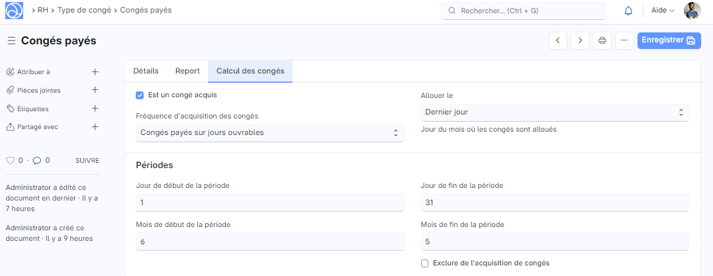Switch to the Détails tab
This screenshot has height=276, width=713.
(x=146, y=71)
